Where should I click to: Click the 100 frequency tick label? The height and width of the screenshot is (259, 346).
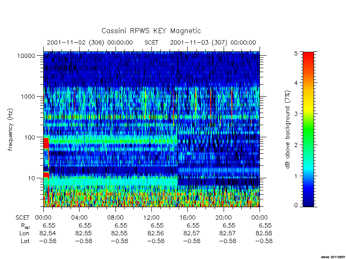tap(30, 137)
